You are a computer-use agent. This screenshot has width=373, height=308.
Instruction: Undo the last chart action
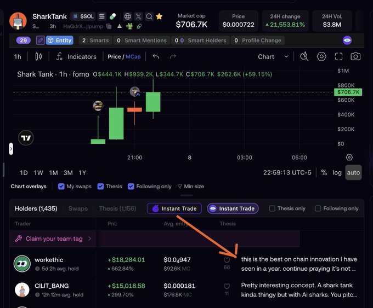pyautogui.click(x=156, y=56)
